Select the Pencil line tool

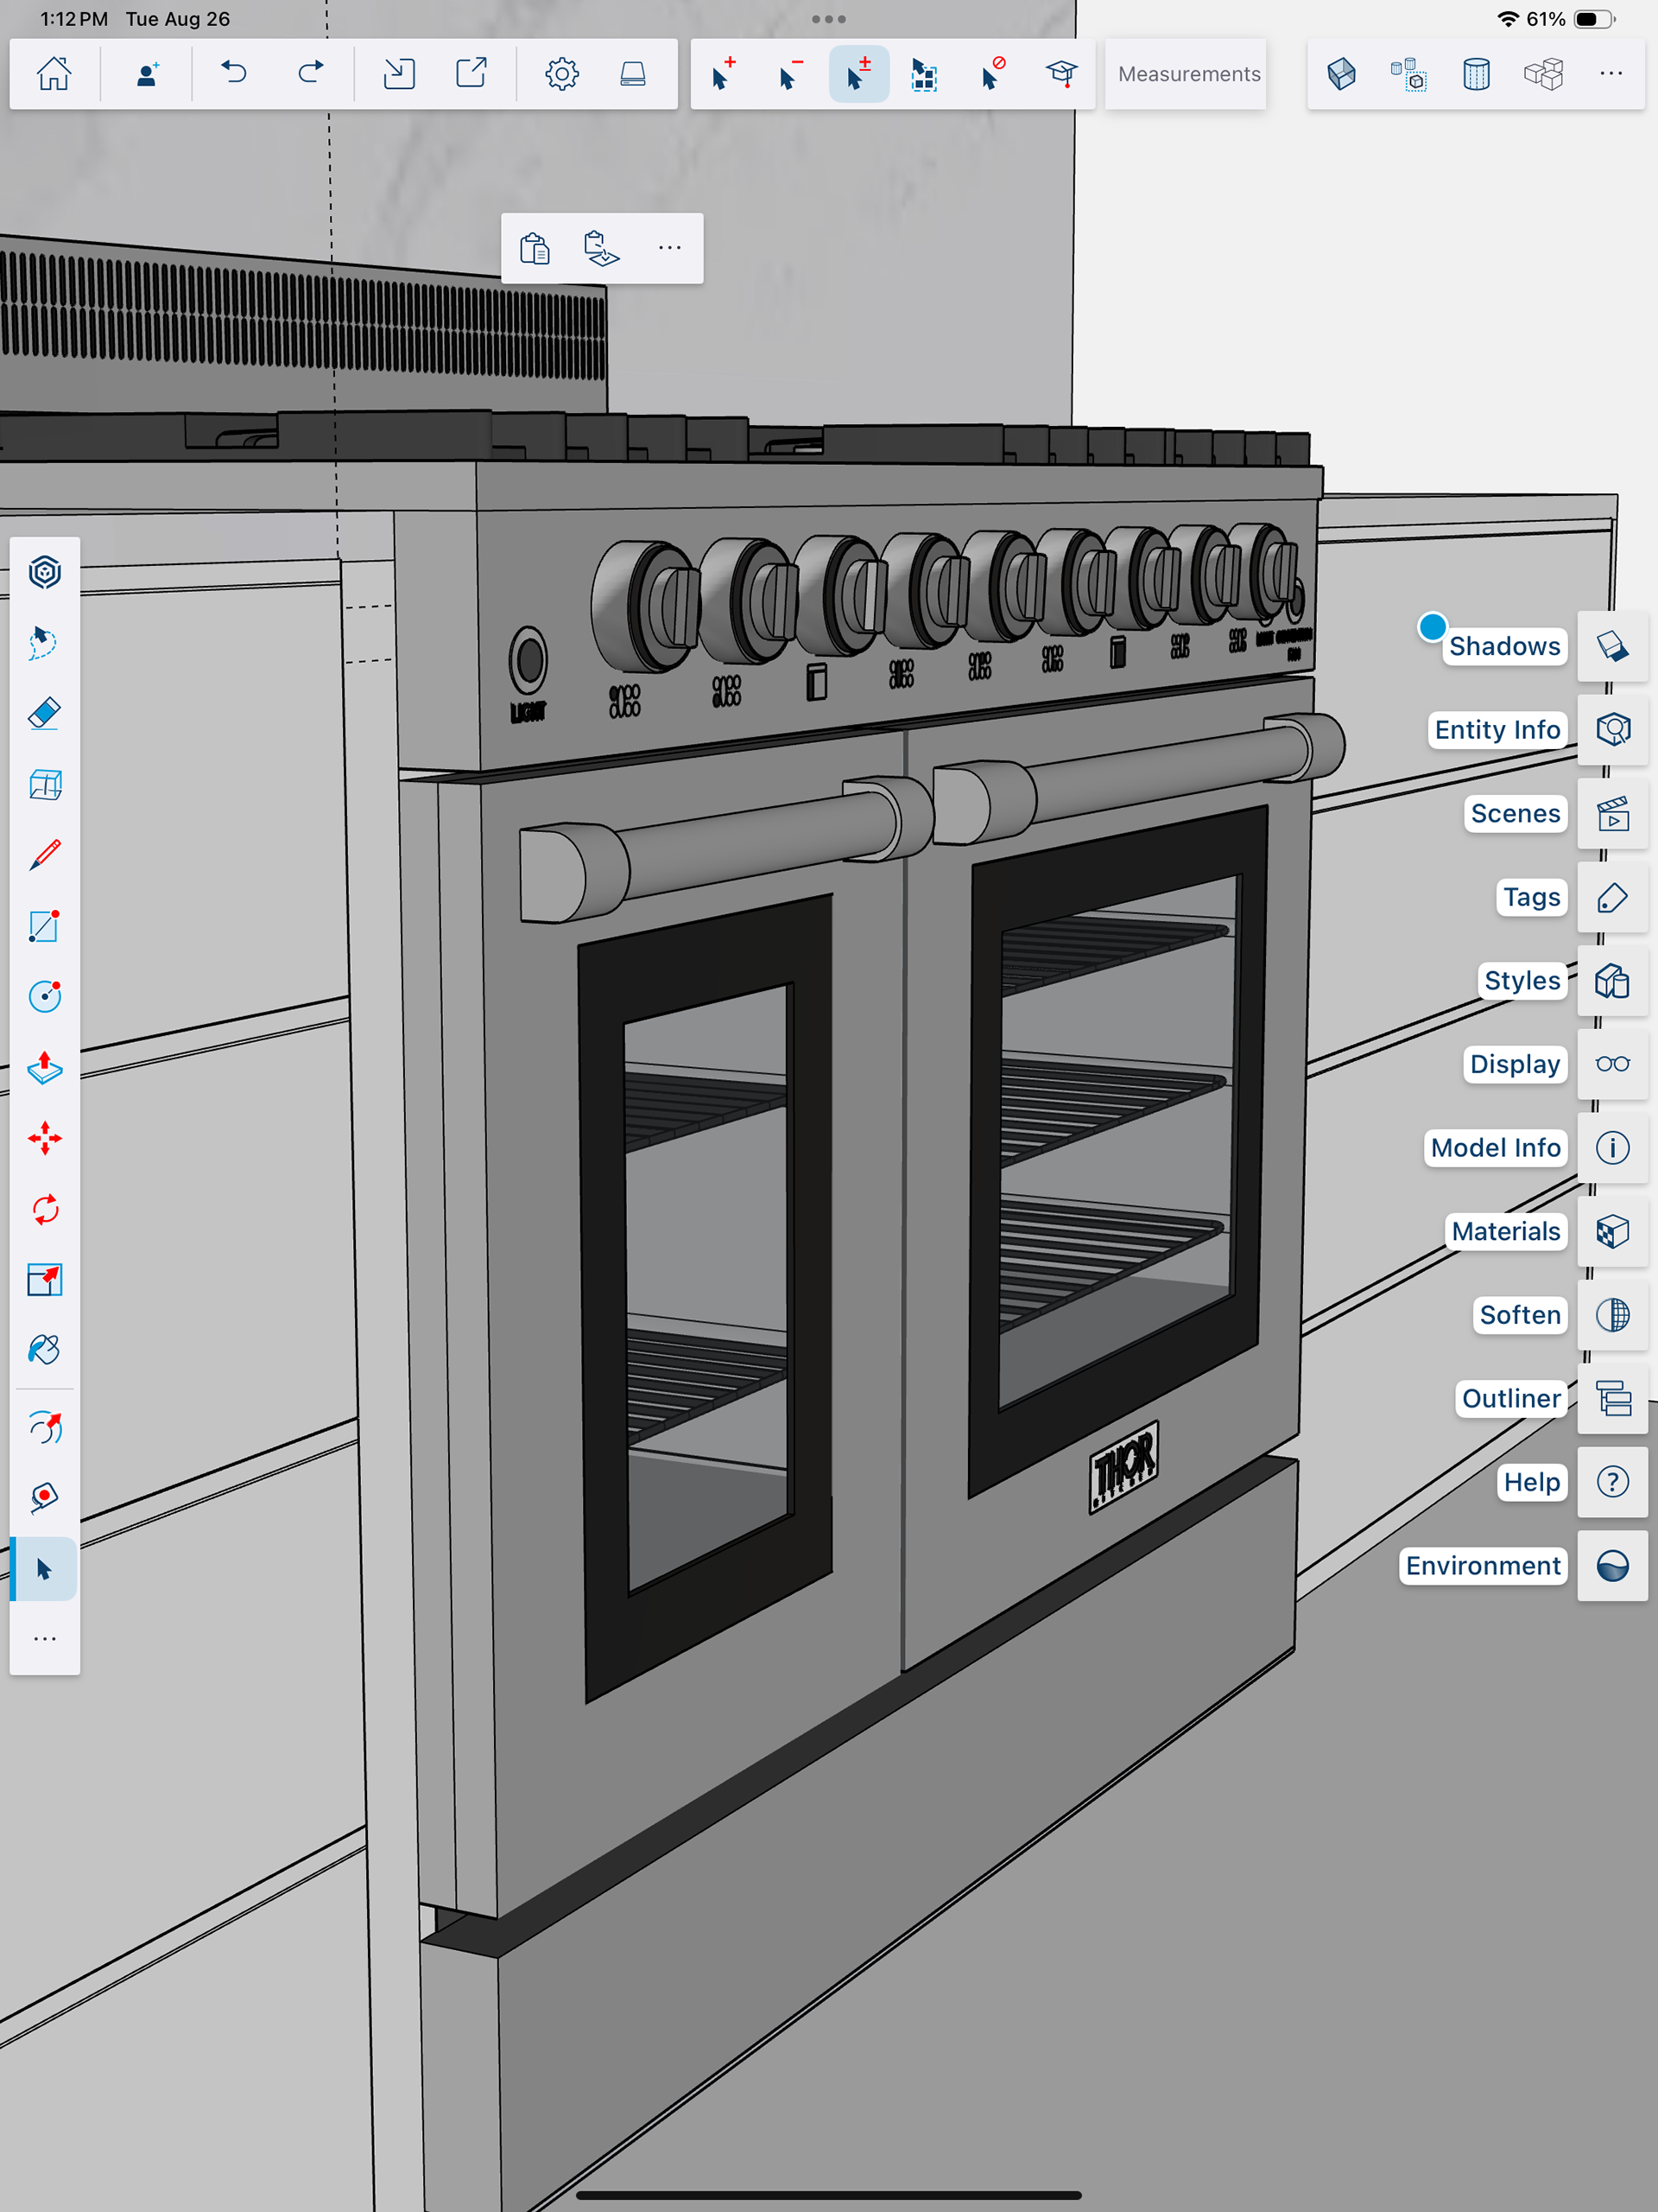coord(45,855)
